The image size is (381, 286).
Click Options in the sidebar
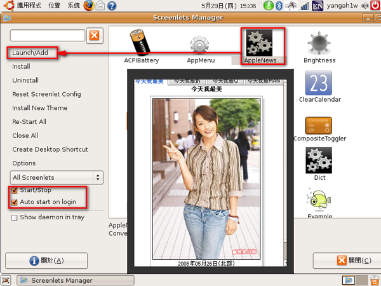pyautogui.click(x=24, y=163)
